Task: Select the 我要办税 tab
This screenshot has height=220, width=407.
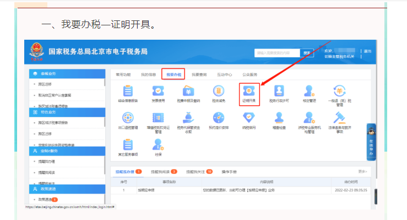Action: coord(173,74)
